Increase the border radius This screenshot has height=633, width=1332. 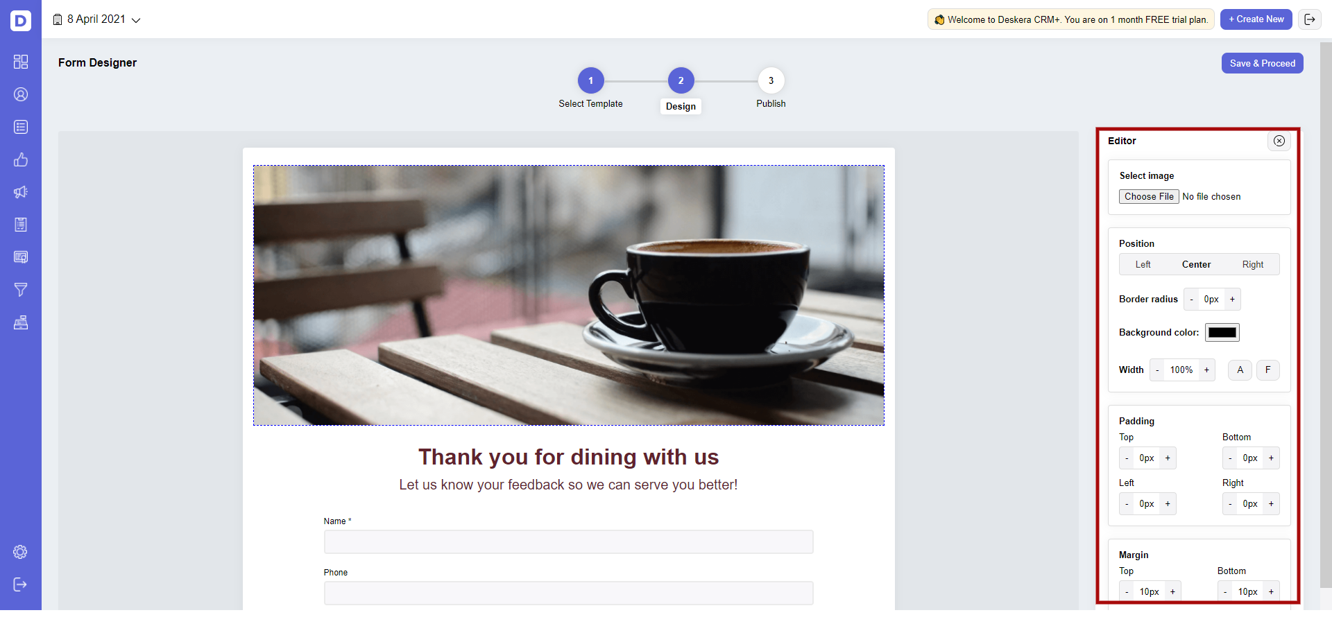point(1232,300)
